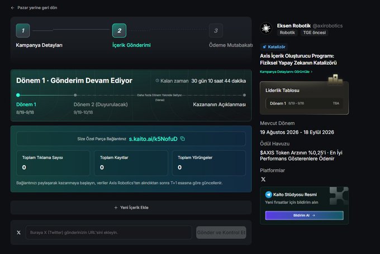The height and width of the screenshot is (254, 380).
Task: Click '19 Ağustos 2026 - 18 Eylül 2026' text
Action: click(297, 132)
